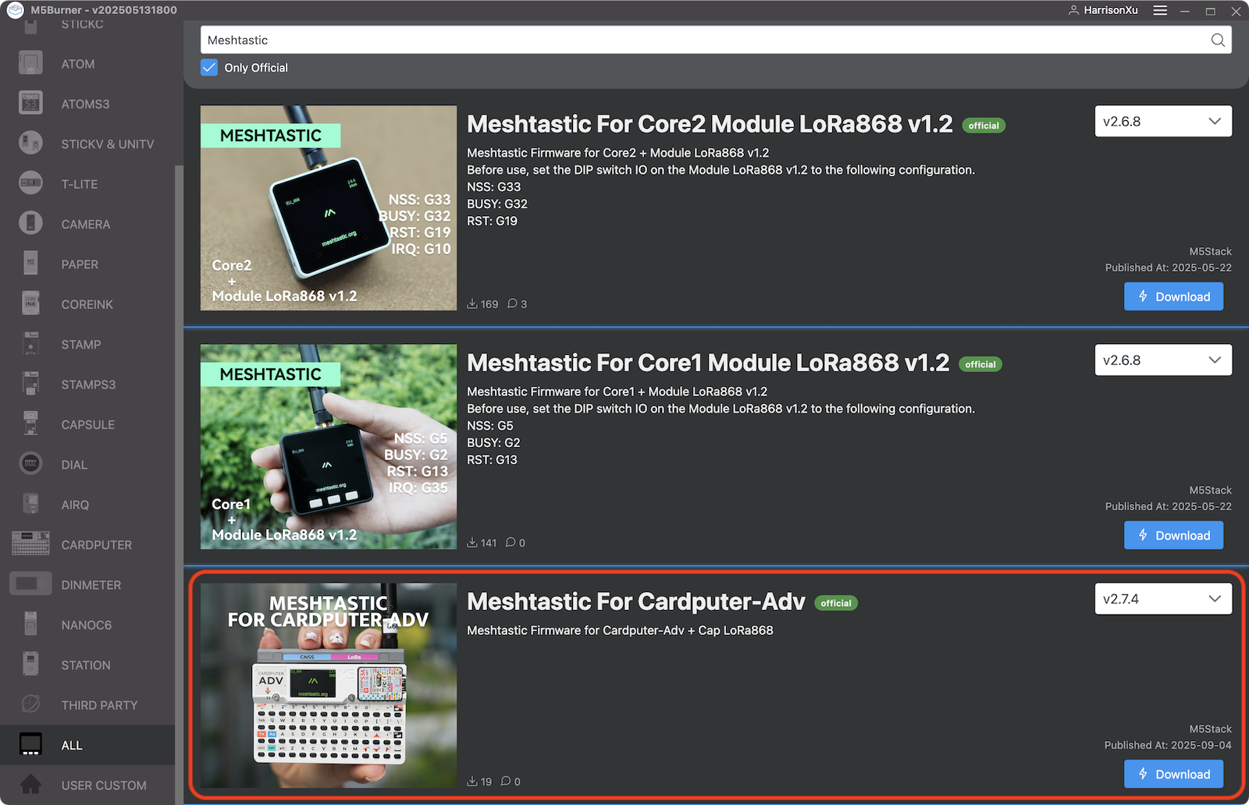Viewport: 1249px width, 805px height.
Task: Click the sidebar vertical scrollbar
Action: [x=179, y=484]
